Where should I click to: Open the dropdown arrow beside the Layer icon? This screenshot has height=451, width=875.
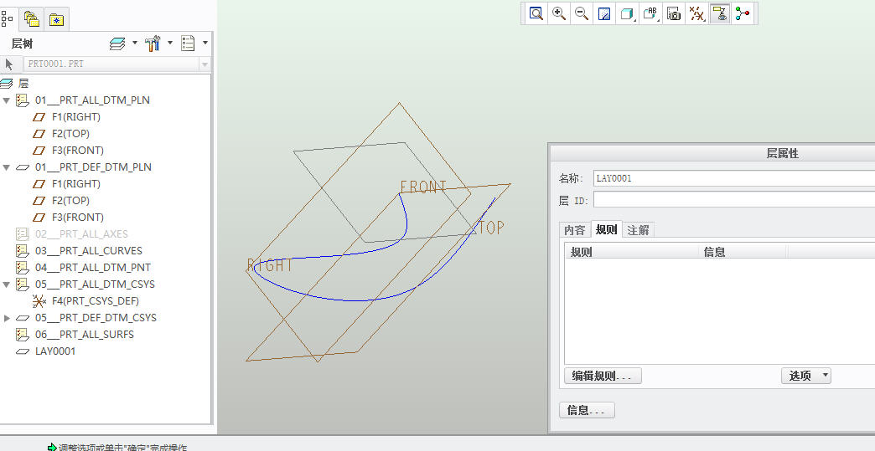tap(134, 43)
